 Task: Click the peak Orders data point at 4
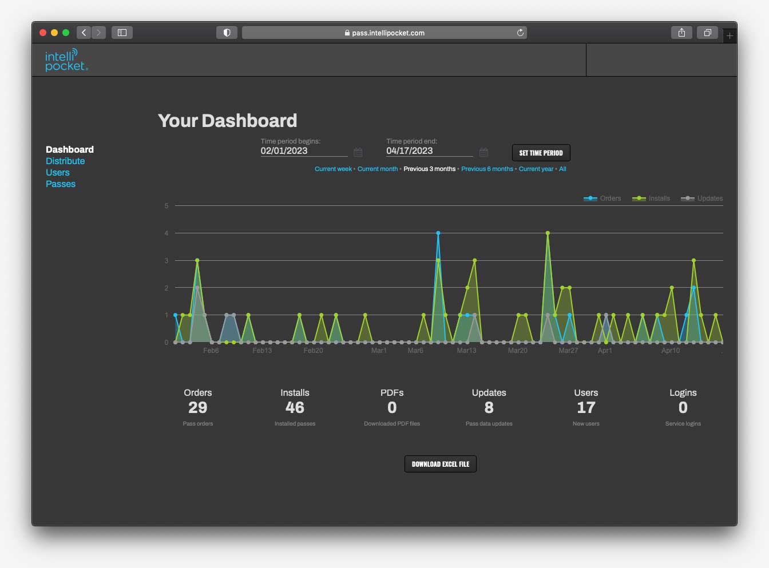click(438, 233)
